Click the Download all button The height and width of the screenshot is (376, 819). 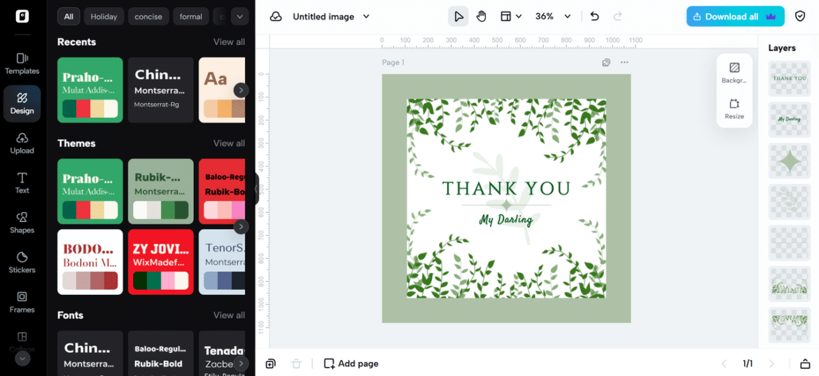[735, 16]
